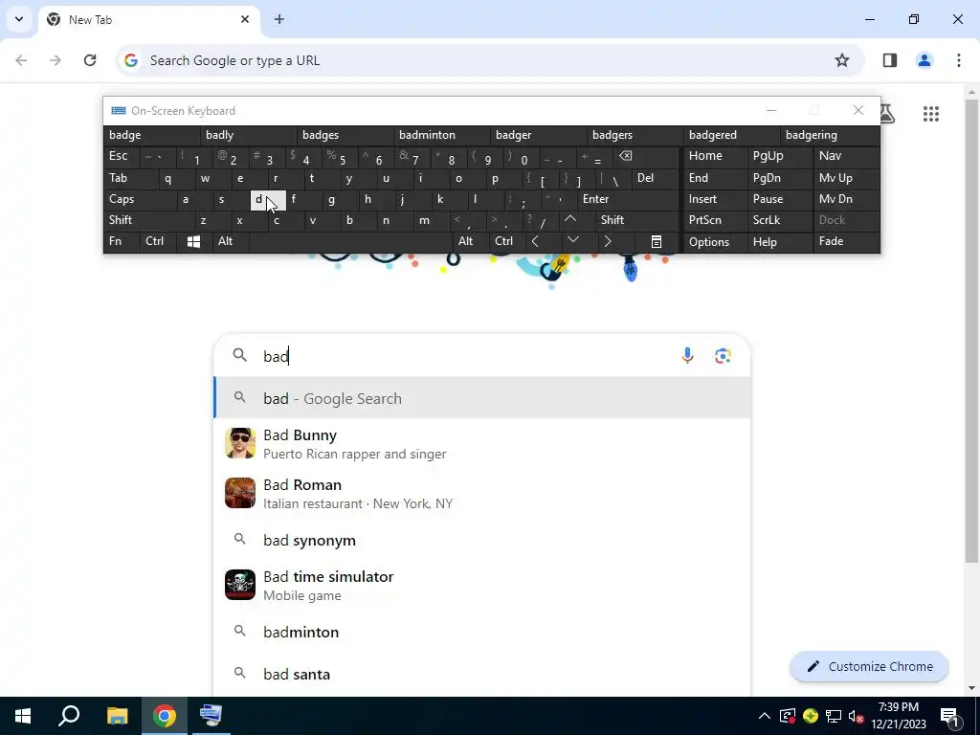Image resolution: width=980 pixels, height=735 pixels.
Task: Open Windows Start menu
Action: pyautogui.click(x=23, y=716)
